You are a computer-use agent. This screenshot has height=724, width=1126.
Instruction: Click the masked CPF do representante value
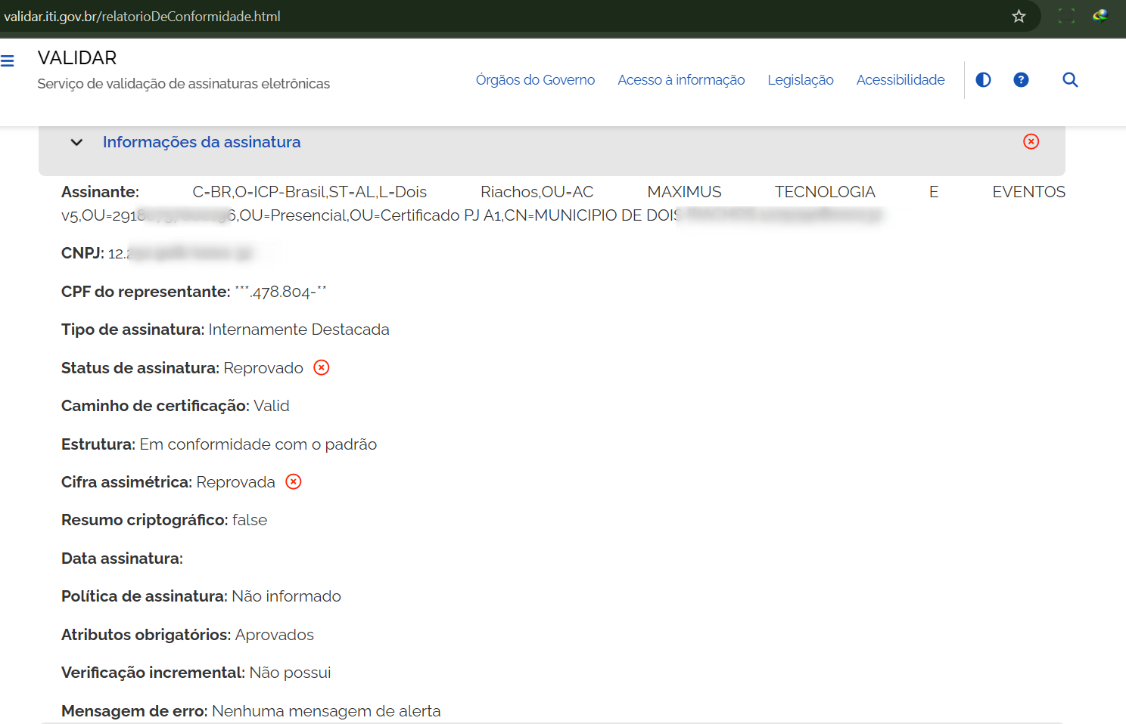281,292
